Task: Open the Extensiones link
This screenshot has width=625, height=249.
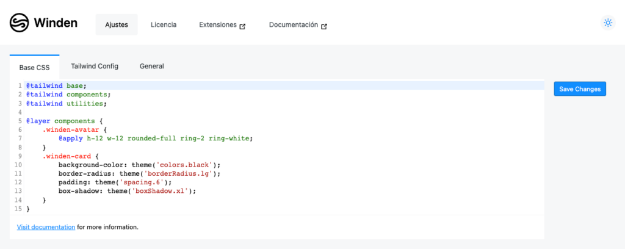Action: [x=218, y=24]
